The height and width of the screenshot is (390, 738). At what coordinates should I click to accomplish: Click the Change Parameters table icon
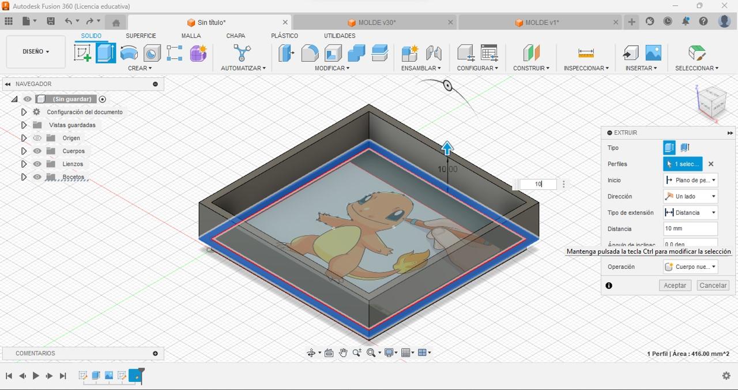click(489, 53)
